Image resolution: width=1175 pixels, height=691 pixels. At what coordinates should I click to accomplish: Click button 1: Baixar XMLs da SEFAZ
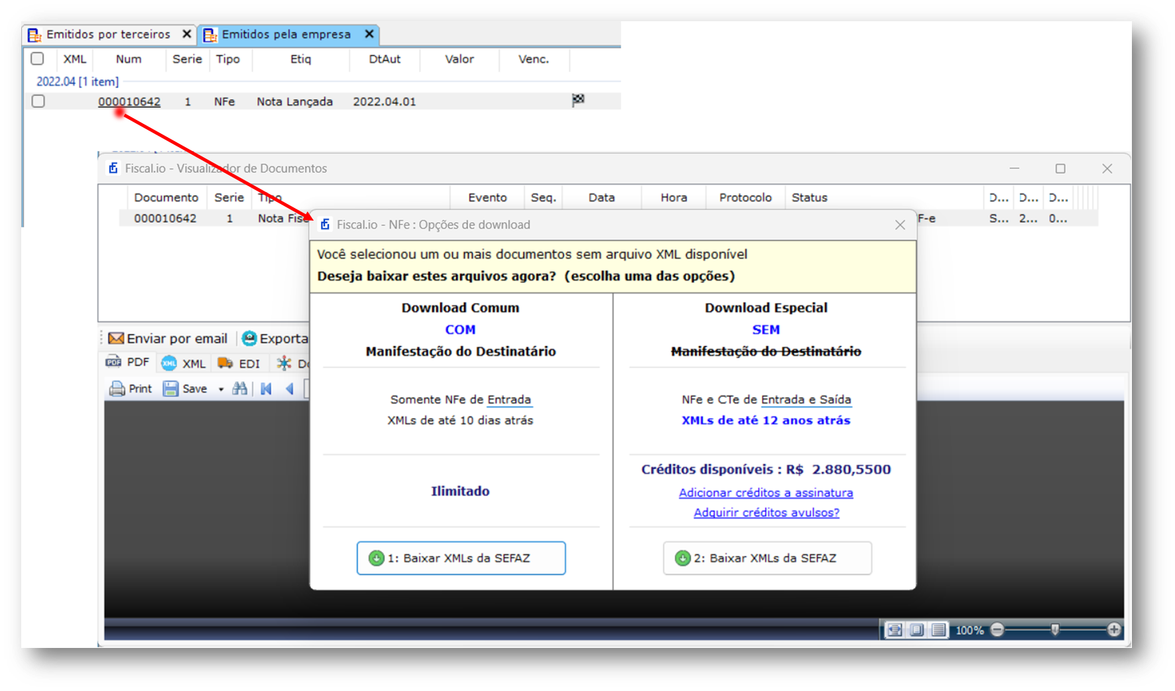point(461,558)
